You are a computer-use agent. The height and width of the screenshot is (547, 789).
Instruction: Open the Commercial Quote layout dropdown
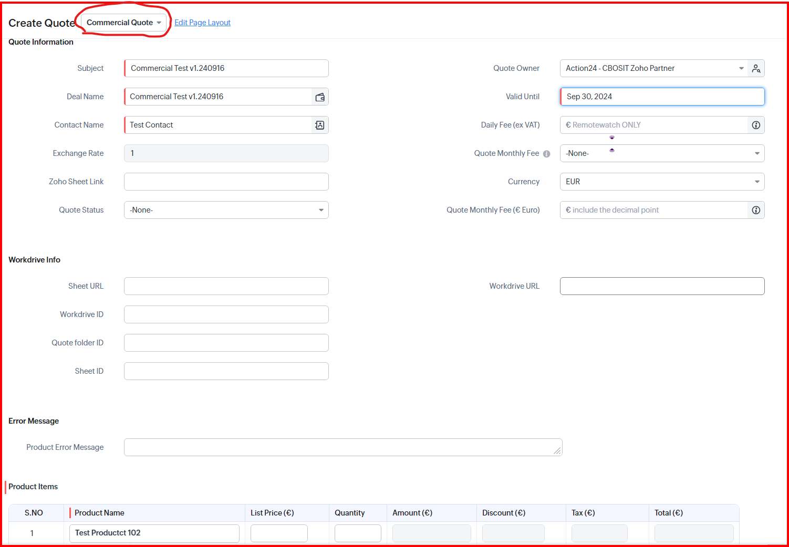(124, 23)
